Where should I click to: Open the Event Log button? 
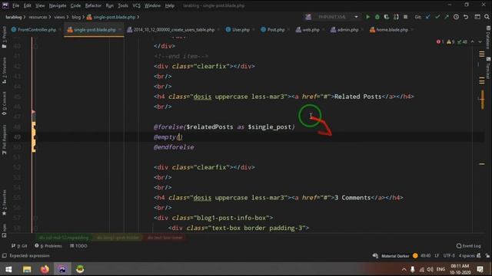coord(468,246)
